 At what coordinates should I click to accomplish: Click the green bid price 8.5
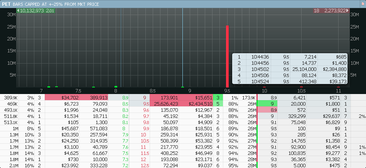point(125,104)
